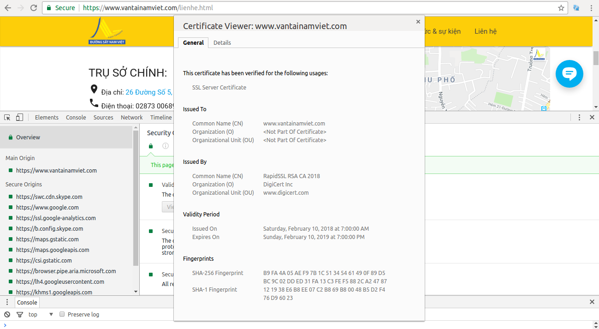Close the console drawer

click(592, 302)
